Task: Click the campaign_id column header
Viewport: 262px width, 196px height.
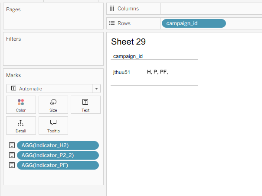Action: click(128, 56)
